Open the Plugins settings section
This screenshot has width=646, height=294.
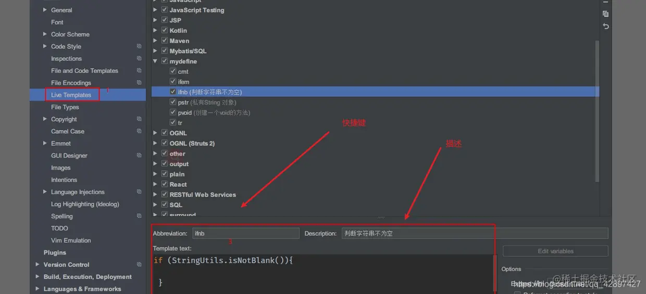pyautogui.click(x=55, y=253)
